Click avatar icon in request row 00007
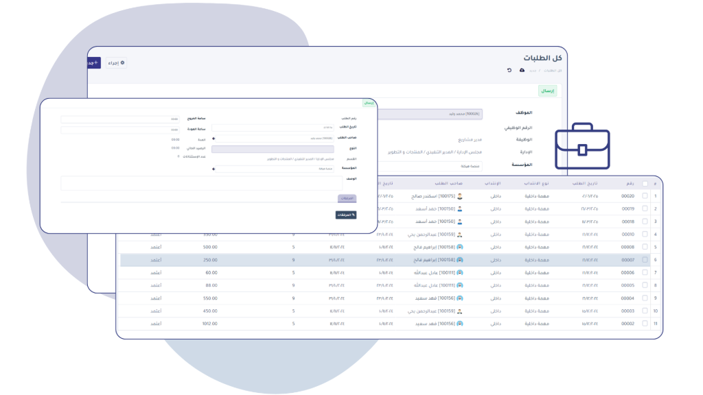Image resolution: width=703 pixels, height=395 pixels. pos(460,260)
